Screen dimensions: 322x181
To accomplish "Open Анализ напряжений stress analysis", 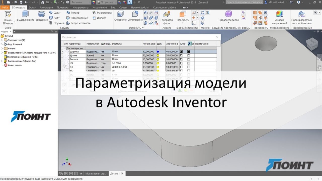I will 279,18.
